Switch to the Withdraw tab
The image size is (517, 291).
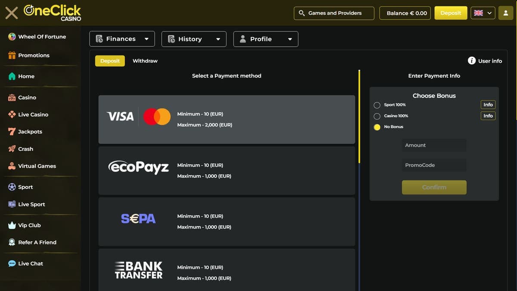(145, 61)
